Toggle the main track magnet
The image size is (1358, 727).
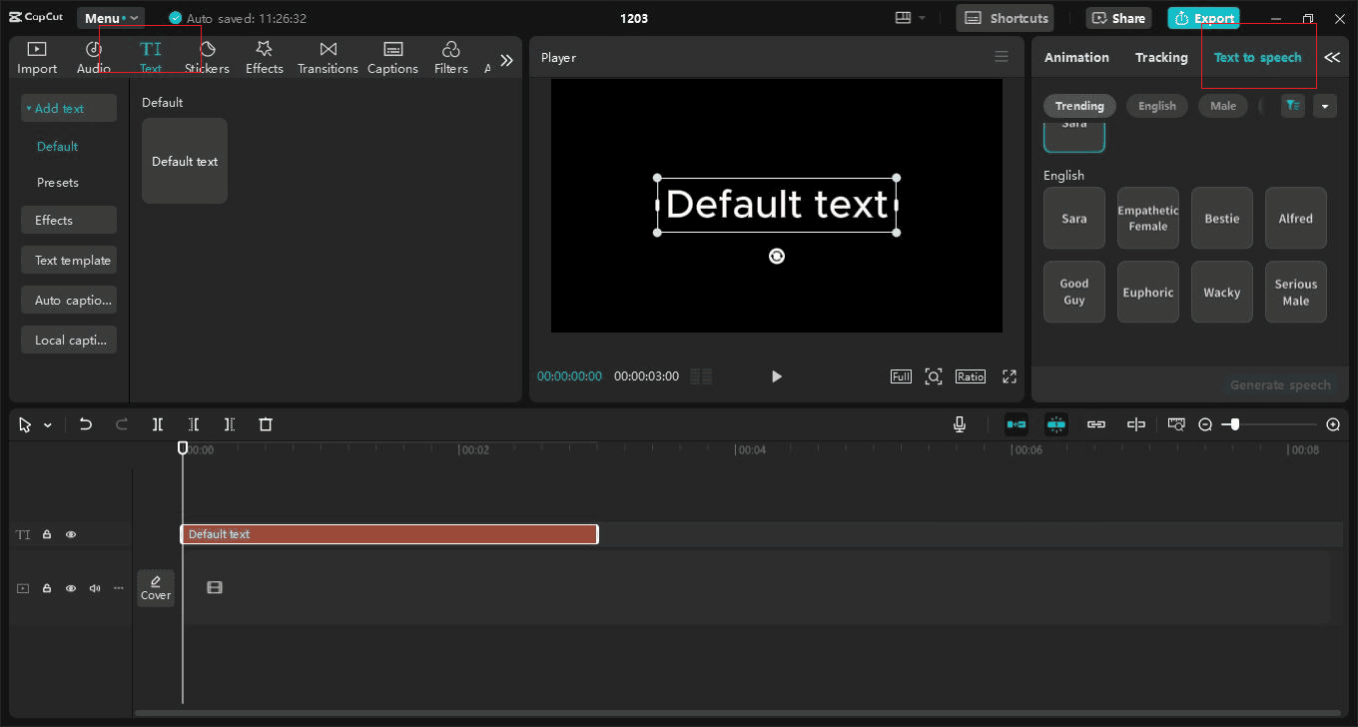1017,424
